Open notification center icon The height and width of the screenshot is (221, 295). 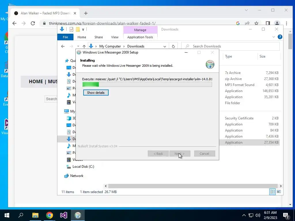click(x=286, y=216)
